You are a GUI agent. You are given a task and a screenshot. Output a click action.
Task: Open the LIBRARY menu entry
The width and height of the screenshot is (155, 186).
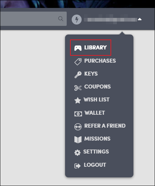[x=96, y=47]
